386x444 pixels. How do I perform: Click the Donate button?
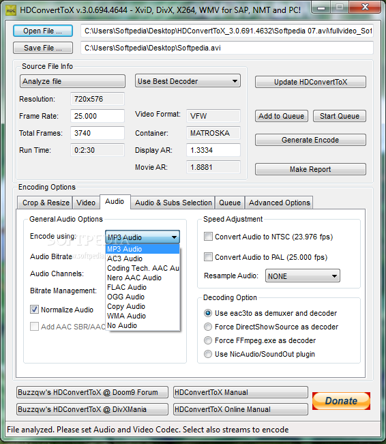tap(341, 401)
